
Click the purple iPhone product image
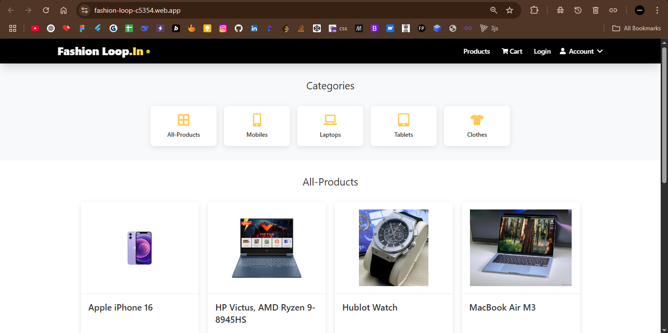point(140,248)
